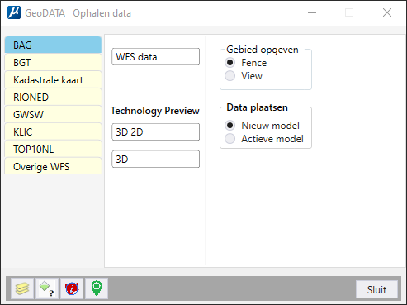Click the Sluit button
Image resolution: width=407 pixels, height=305 pixels.
(376, 289)
